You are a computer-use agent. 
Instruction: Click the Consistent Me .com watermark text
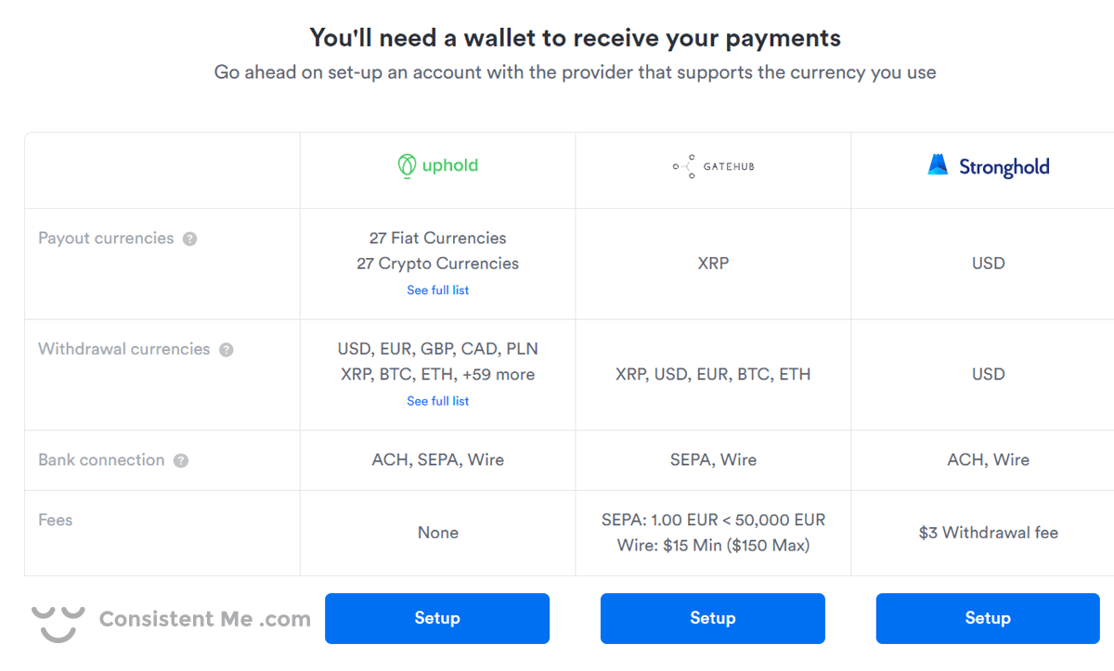pos(204,619)
